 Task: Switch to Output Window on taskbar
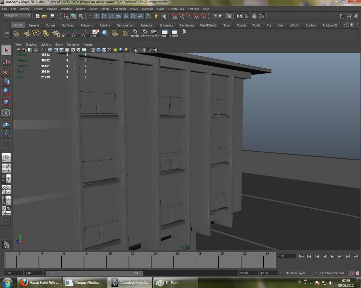(85, 282)
